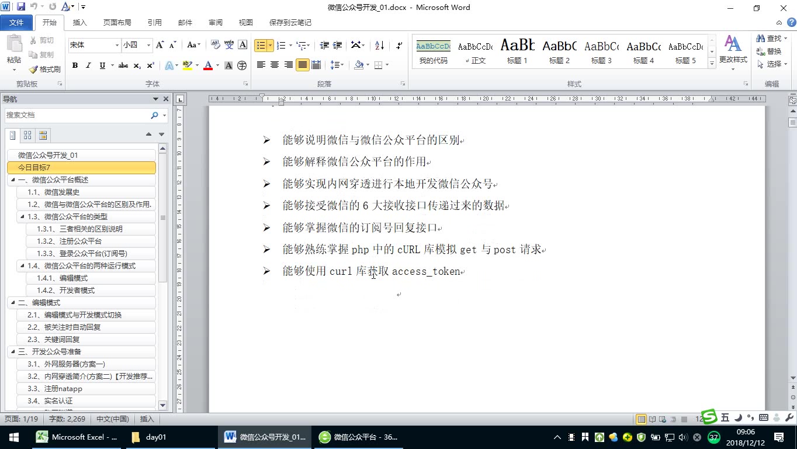Switch to the 插入 ribbon tab
The width and height of the screenshot is (797, 449).
pyautogui.click(x=79, y=22)
